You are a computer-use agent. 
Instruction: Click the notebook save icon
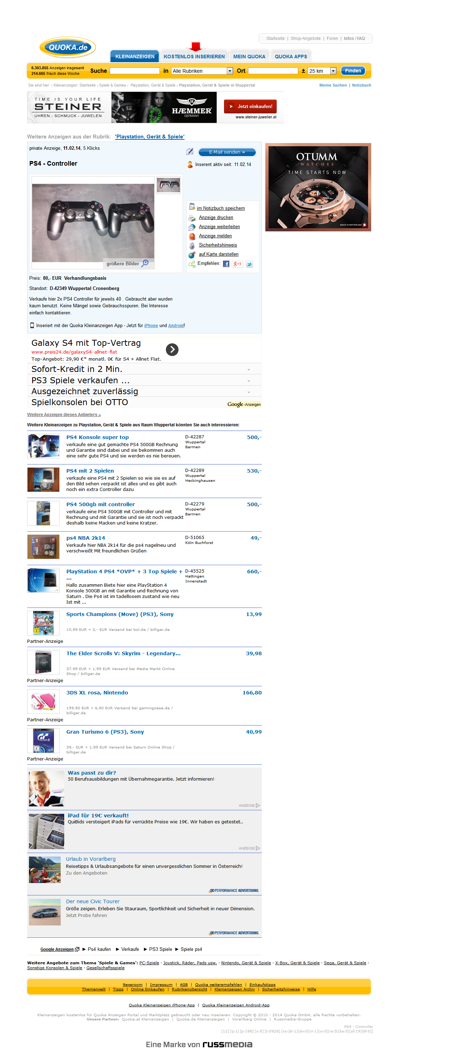pyautogui.click(x=192, y=207)
